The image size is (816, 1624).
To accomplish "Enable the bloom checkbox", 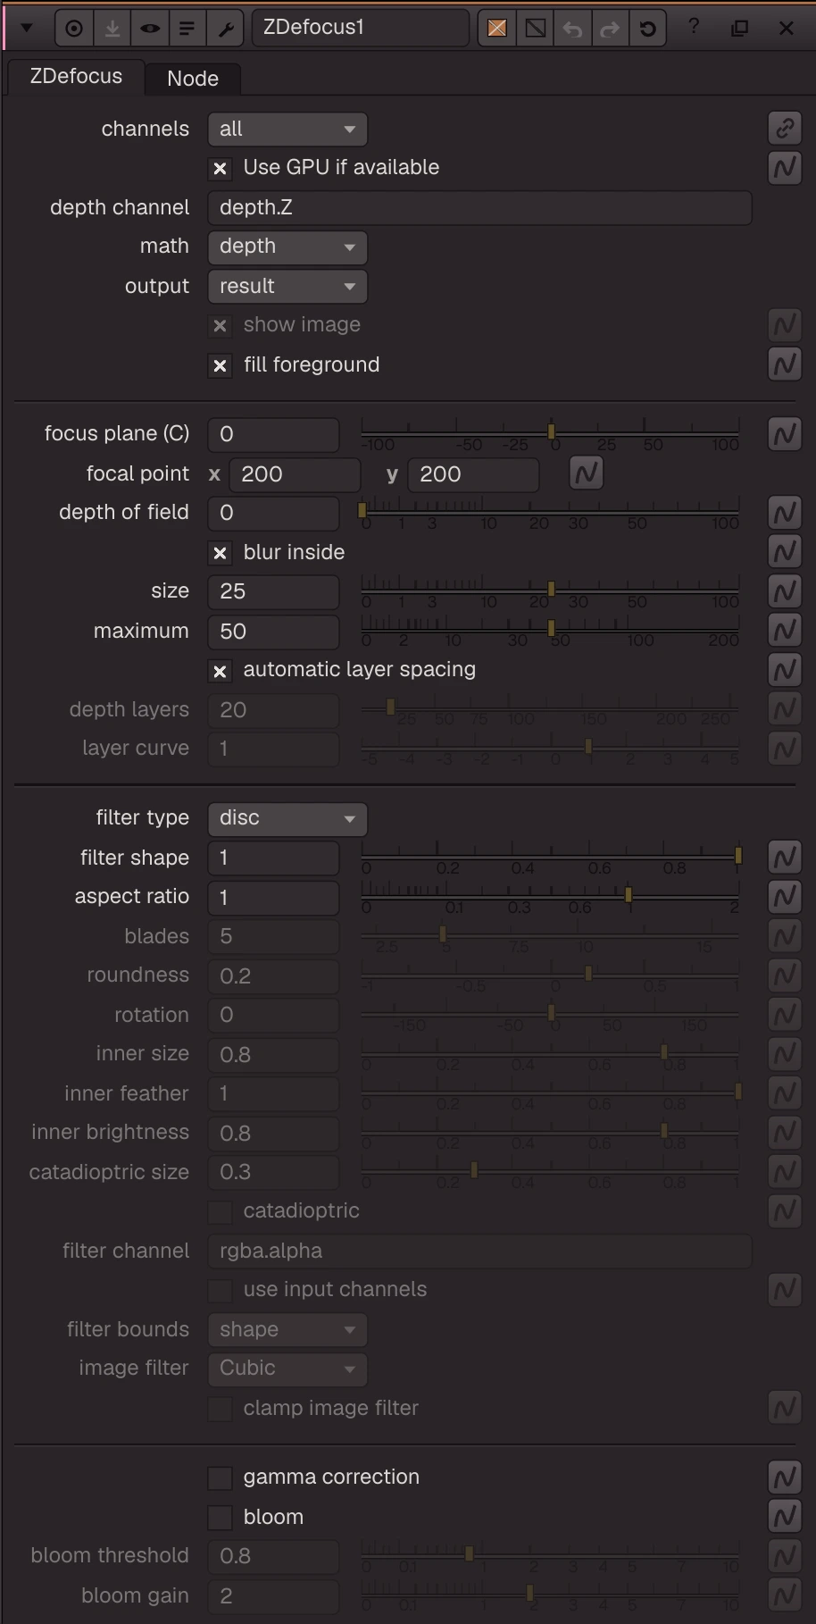I will click(220, 1517).
